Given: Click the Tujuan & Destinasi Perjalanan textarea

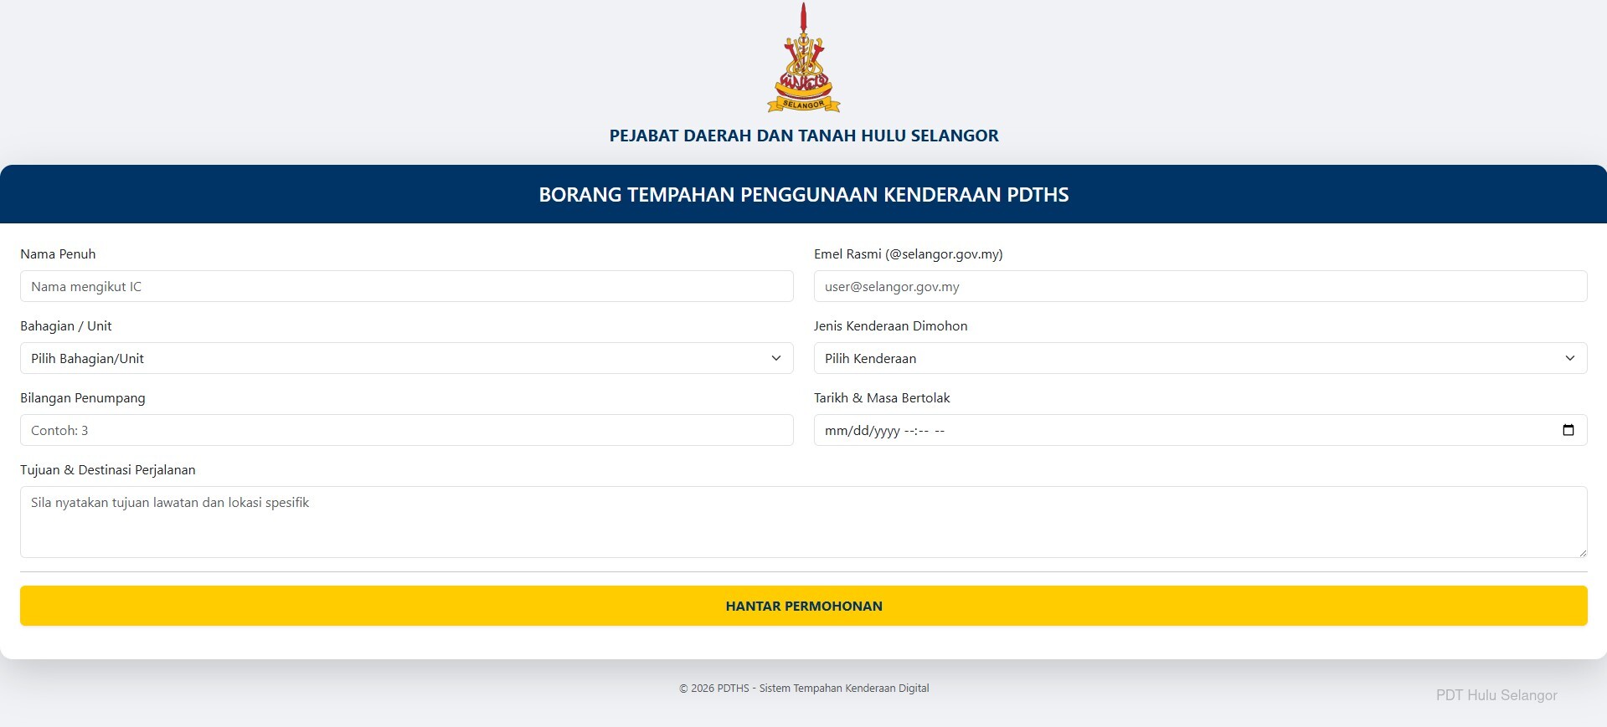Looking at the screenshot, I should click(803, 522).
